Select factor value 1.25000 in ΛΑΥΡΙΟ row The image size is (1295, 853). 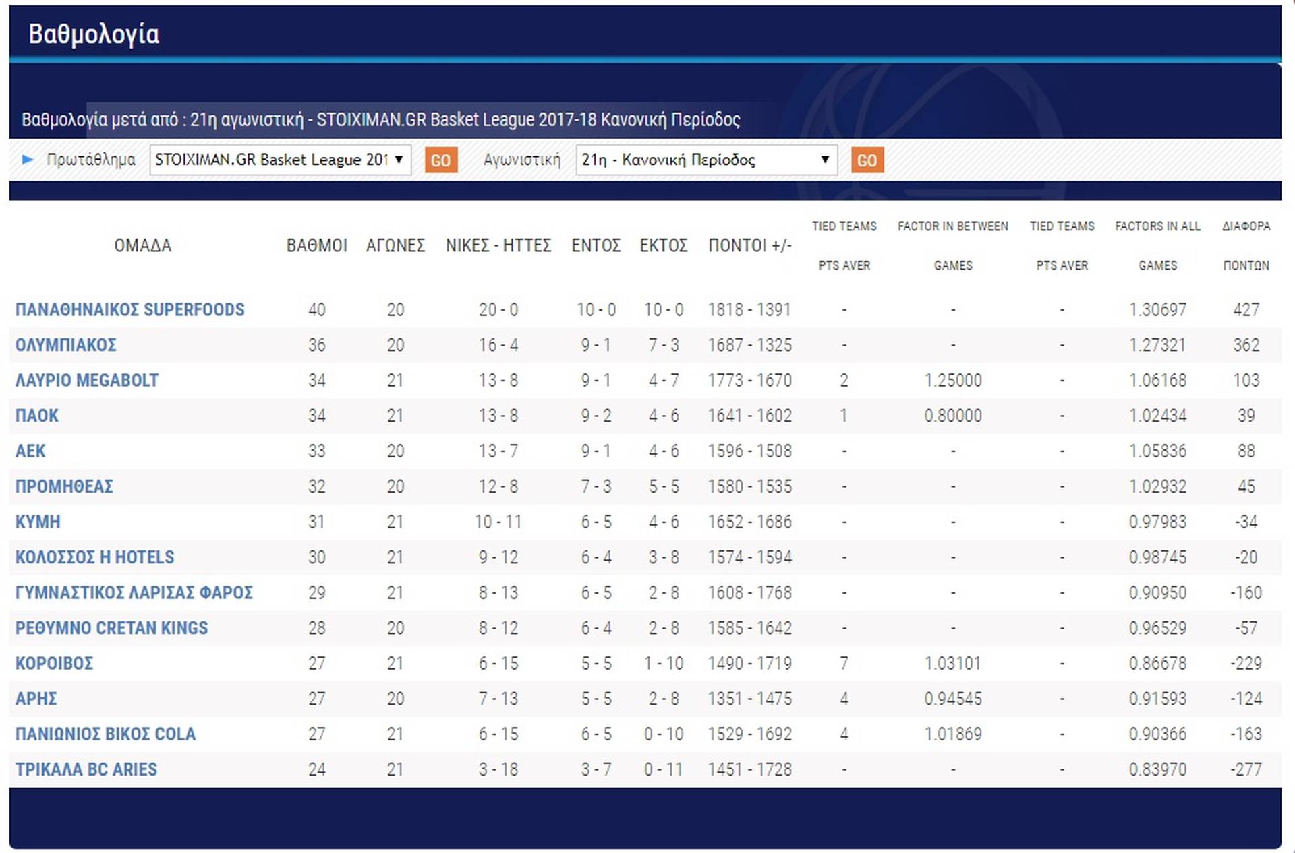[953, 381]
